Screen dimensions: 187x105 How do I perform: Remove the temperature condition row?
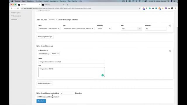tap(170, 26)
